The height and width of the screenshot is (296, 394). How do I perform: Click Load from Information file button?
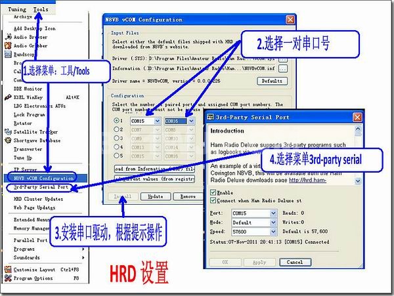click(x=154, y=169)
